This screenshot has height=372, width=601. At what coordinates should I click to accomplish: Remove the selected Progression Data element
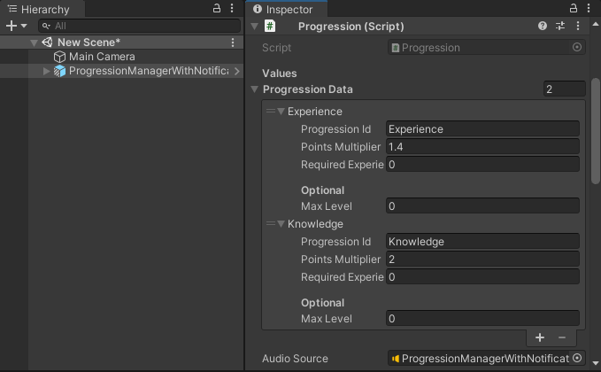point(562,337)
